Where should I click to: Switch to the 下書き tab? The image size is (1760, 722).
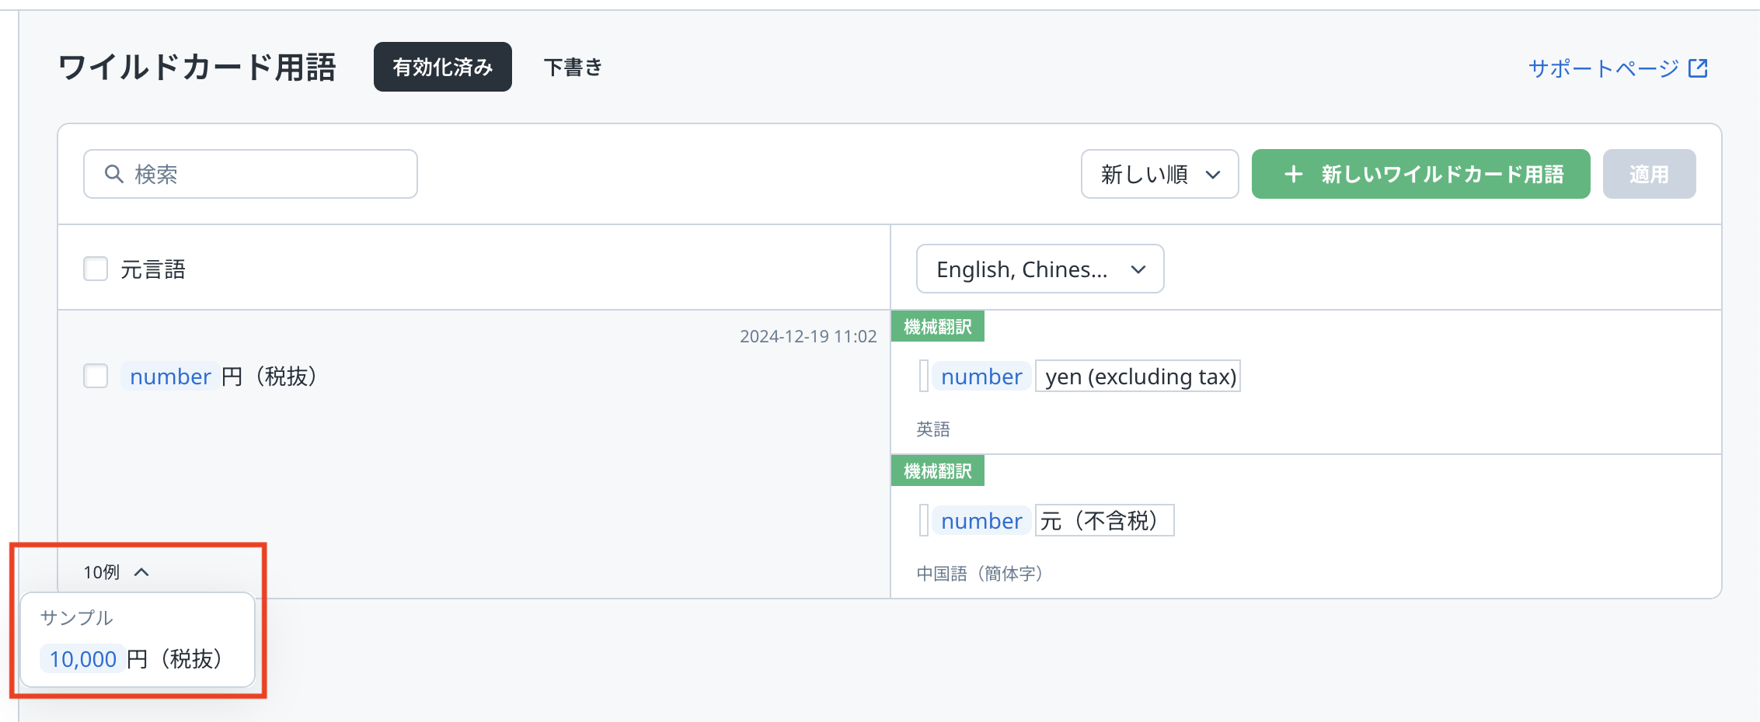click(x=573, y=68)
